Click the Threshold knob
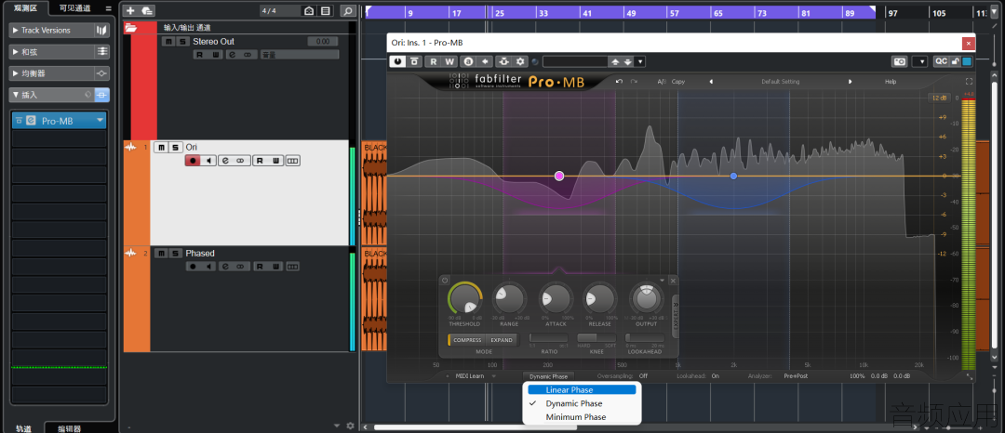Image resolution: width=1005 pixels, height=433 pixels. click(464, 299)
